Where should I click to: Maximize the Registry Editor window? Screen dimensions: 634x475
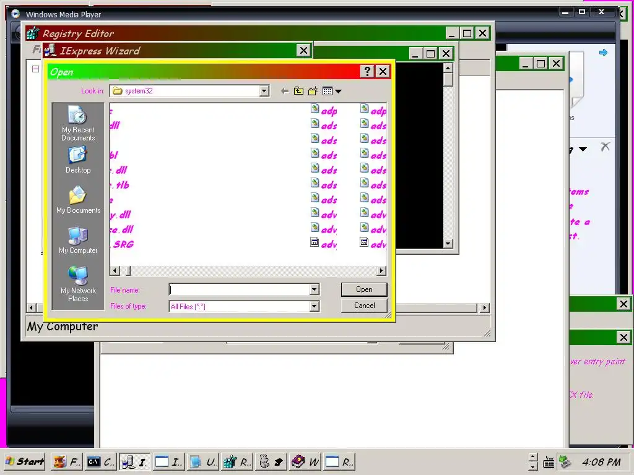click(467, 33)
